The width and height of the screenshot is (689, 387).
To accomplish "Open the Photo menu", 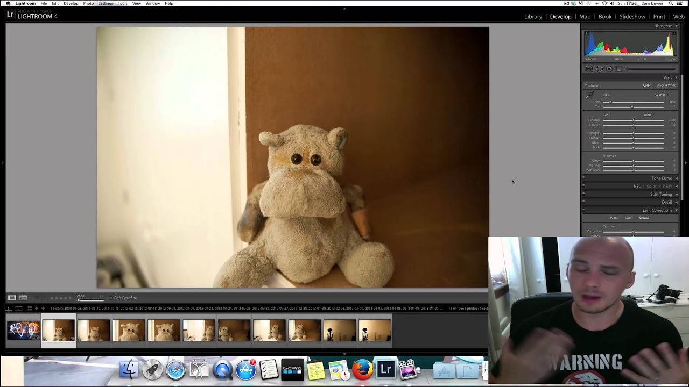I will point(88,3).
